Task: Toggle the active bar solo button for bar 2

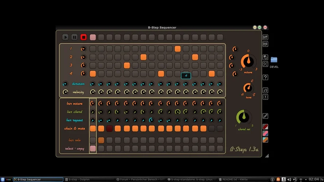Action: pyautogui.click(x=101, y=140)
